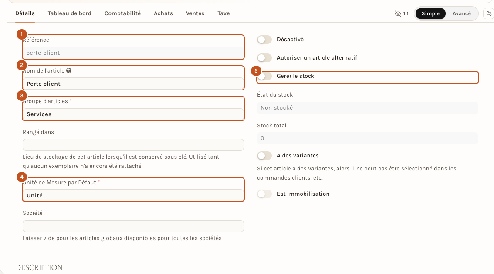494x274 pixels.
Task: Enable Autoriser un article alternatif
Action: click(x=264, y=58)
